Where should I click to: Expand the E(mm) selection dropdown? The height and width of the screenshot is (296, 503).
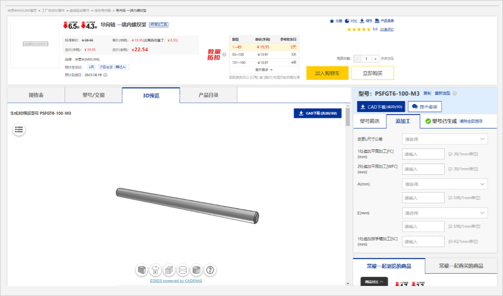pyautogui.click(x=445, y=213)
